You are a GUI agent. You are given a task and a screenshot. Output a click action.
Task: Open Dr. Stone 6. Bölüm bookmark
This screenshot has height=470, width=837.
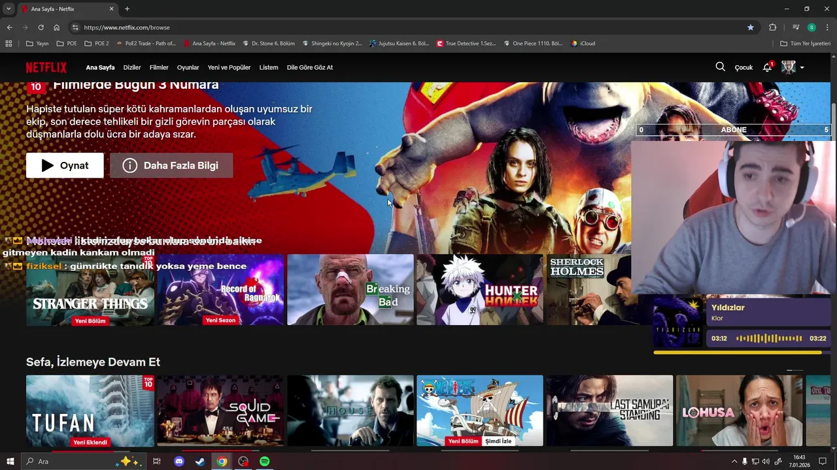coord(269,44)
